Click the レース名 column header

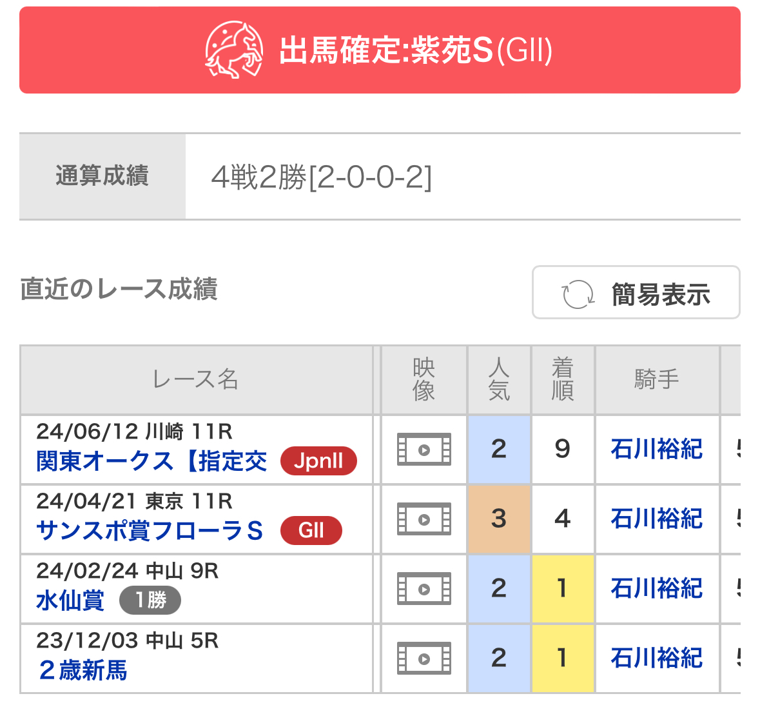tap(196, 379)
